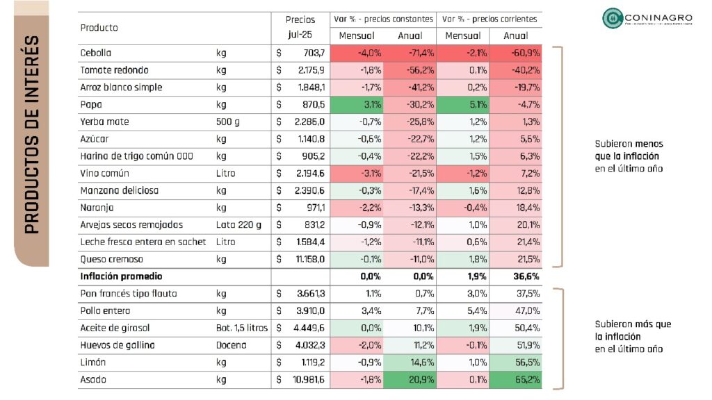This screenshot has width=712, height=400.
Task: Click the 'Bot. 1,5 litros' unit cell
Action: click(x=241, y=328)
